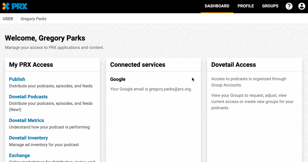This screenshot has height=162, width=308.
Task: Open Dovetail Podcasts link
Action: [x=28, y=97]
